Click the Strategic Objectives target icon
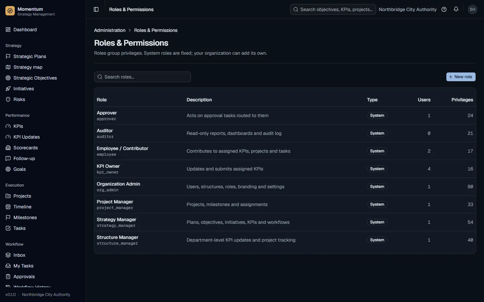 click(x=8, y=78)
